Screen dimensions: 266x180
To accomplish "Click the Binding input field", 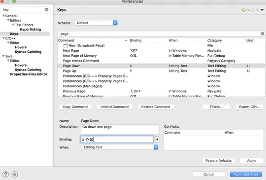I will point(117,140).
